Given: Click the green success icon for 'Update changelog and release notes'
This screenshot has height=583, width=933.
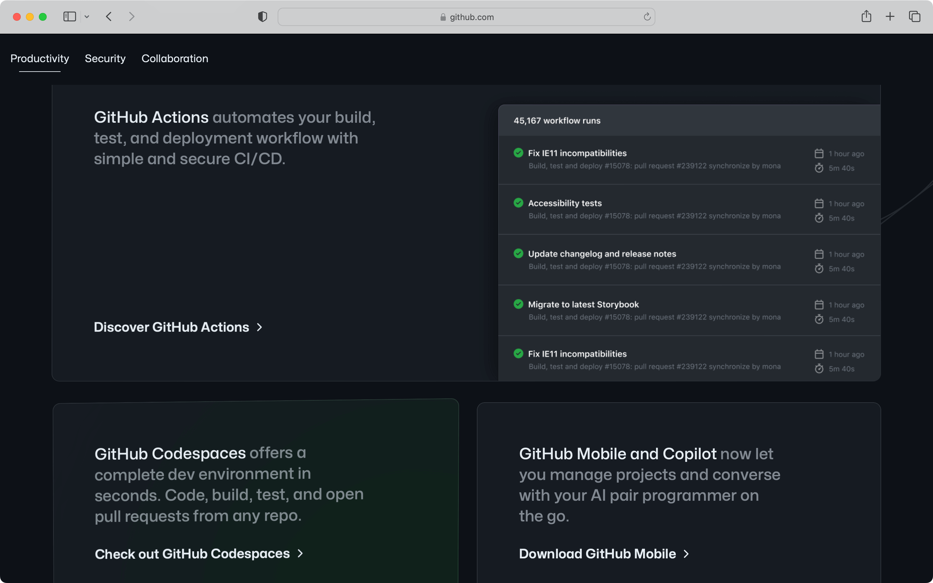Looking at the screenshot, I should [x=518, y=253].
